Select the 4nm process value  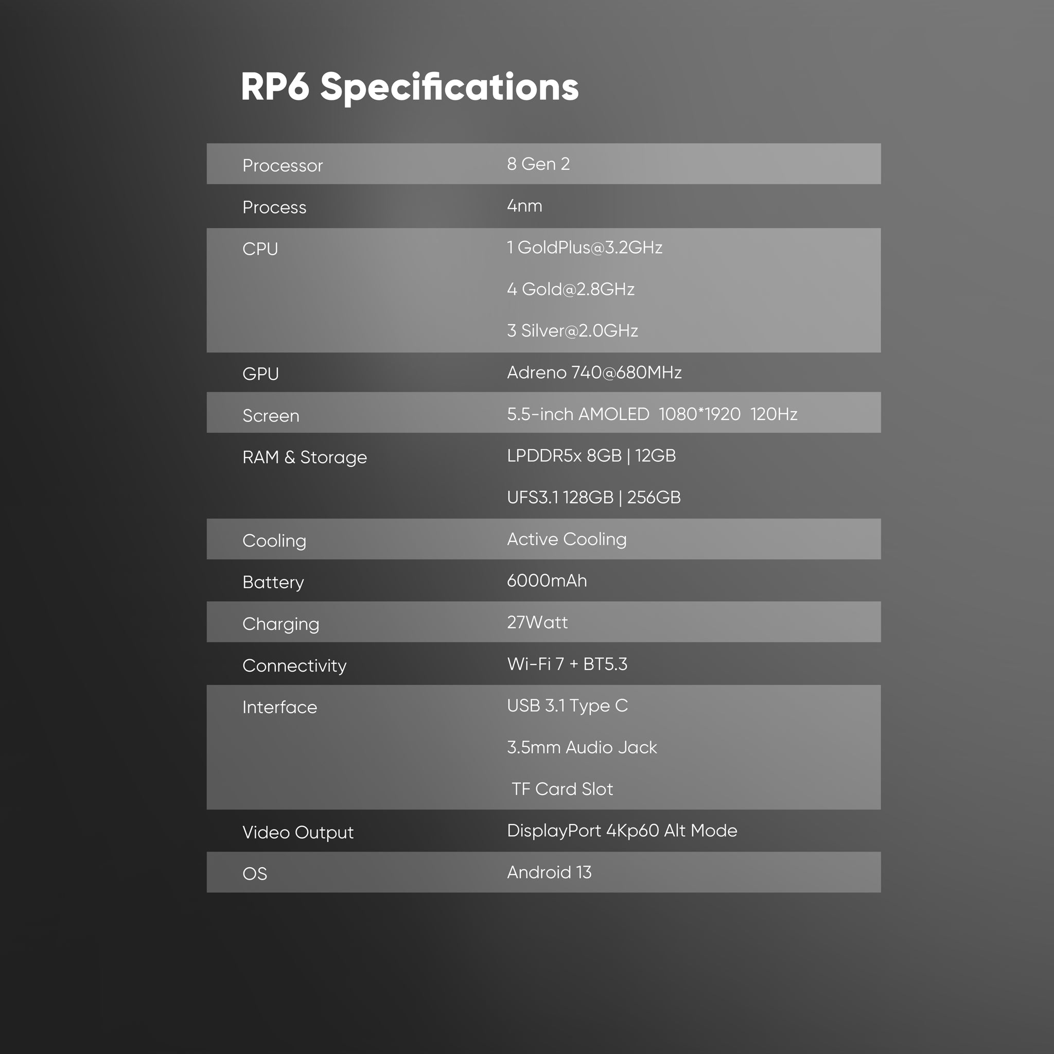coord(524,206)
